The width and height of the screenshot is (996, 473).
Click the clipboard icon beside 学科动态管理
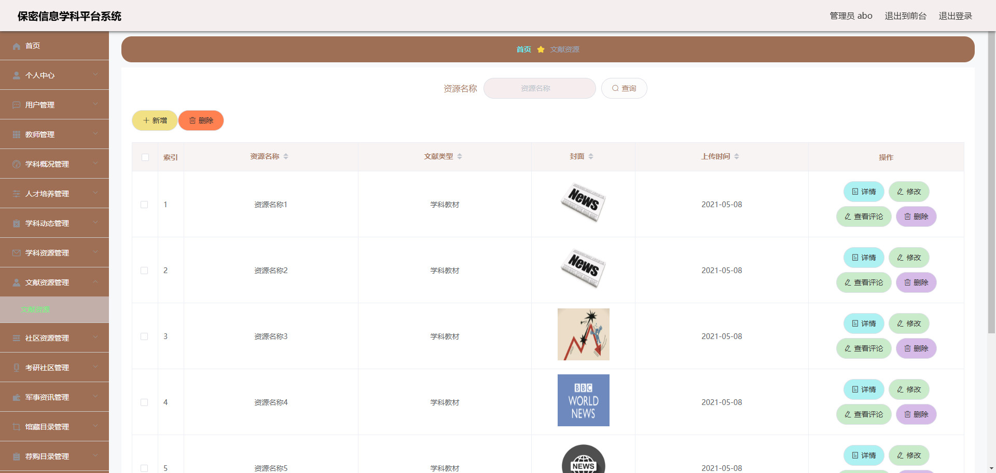[x=17, y=224]
